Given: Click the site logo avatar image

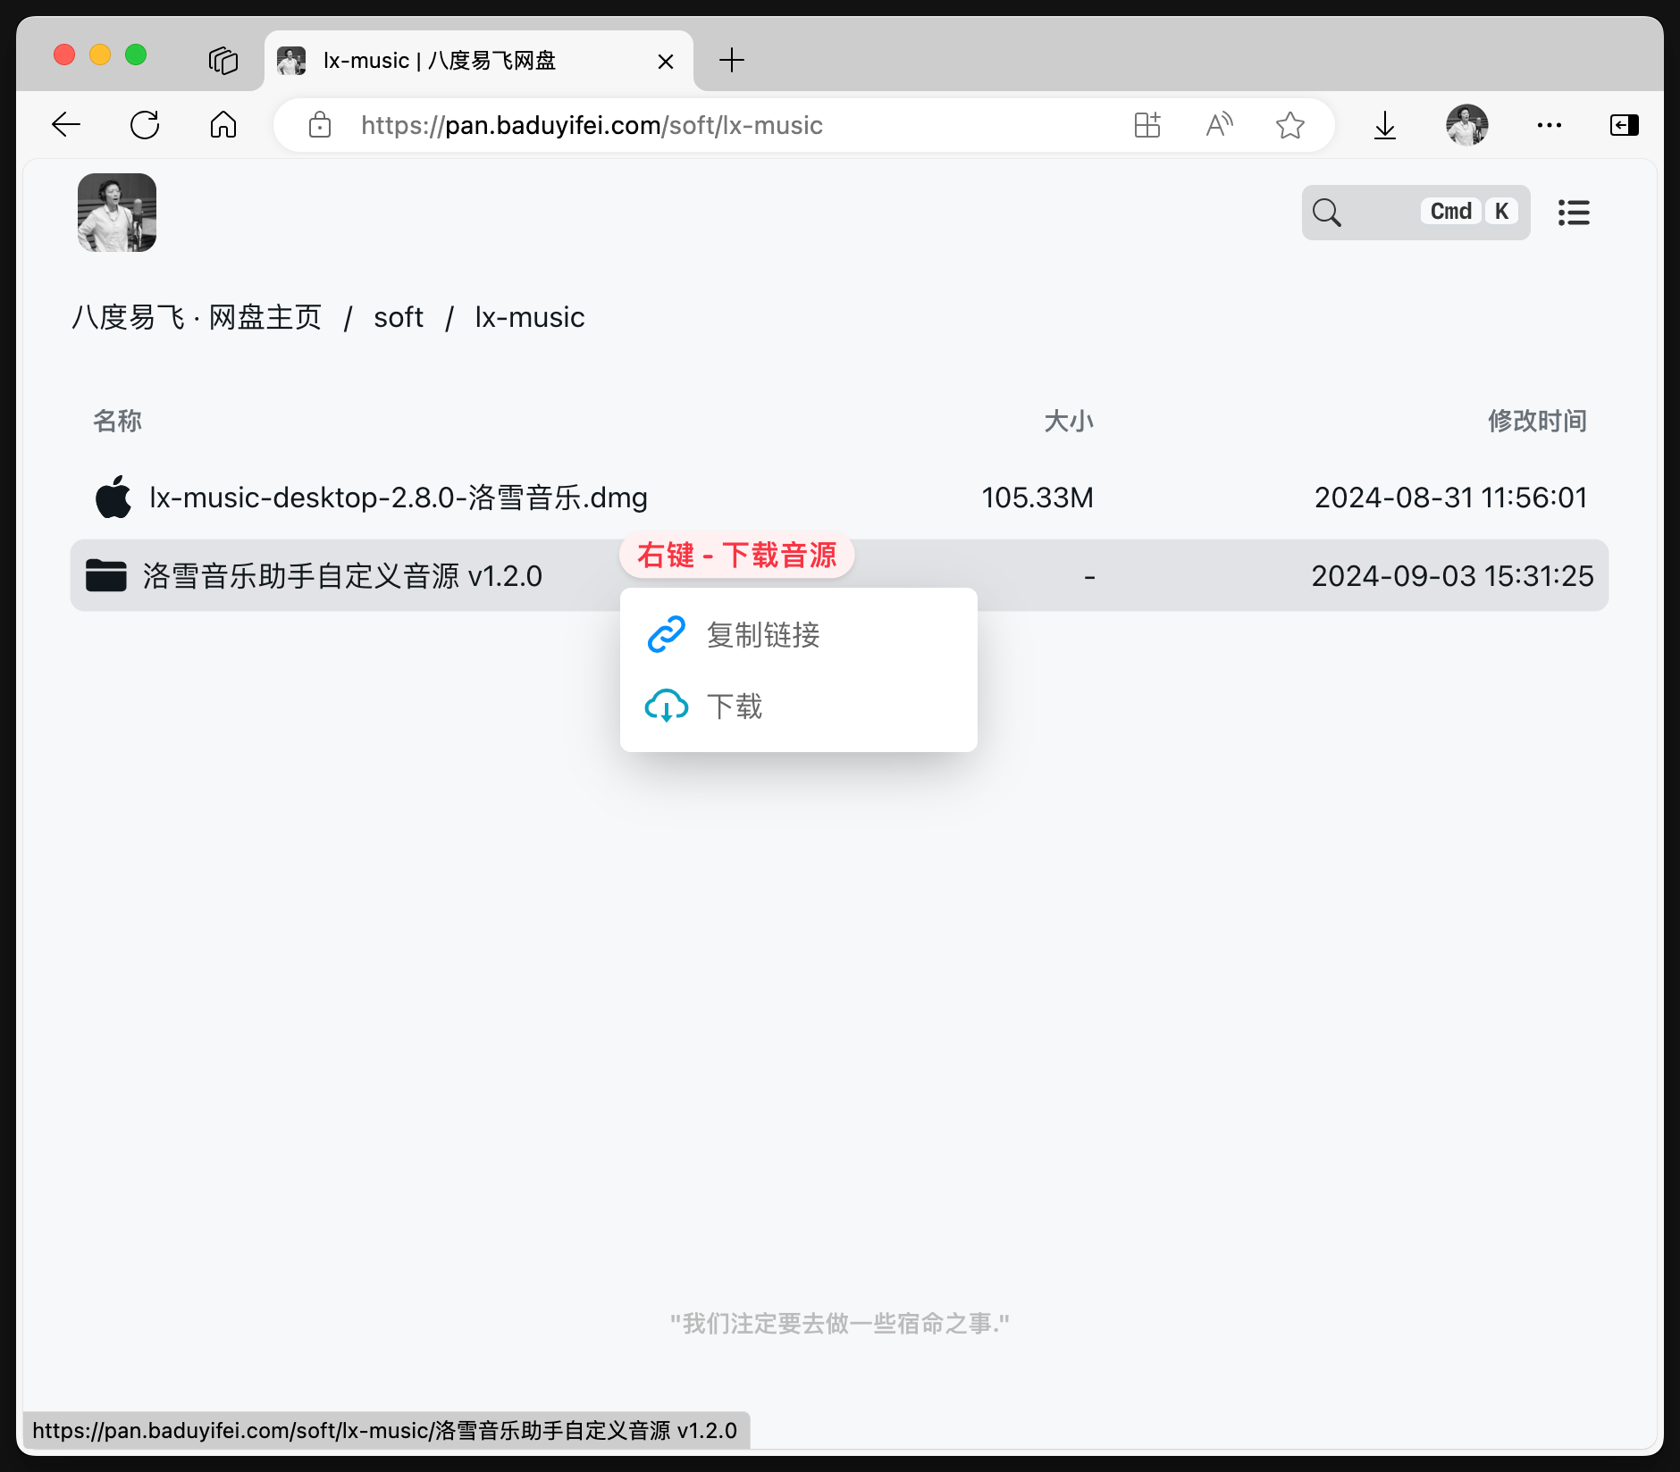Looking at the screenshot, I should click(117, 213).
